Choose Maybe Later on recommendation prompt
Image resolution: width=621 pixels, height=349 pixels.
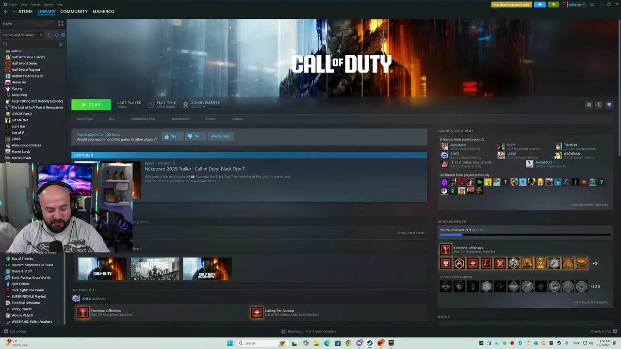pos(220,136)
